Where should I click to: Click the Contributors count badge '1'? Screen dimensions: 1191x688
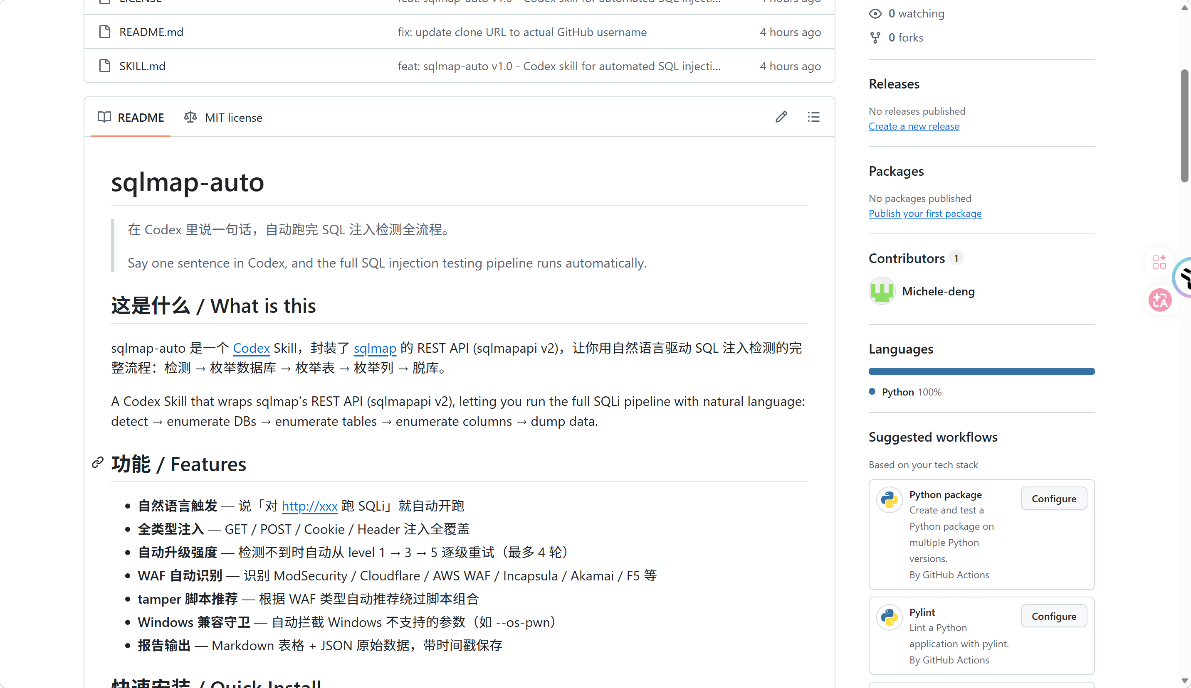point(956,258)
